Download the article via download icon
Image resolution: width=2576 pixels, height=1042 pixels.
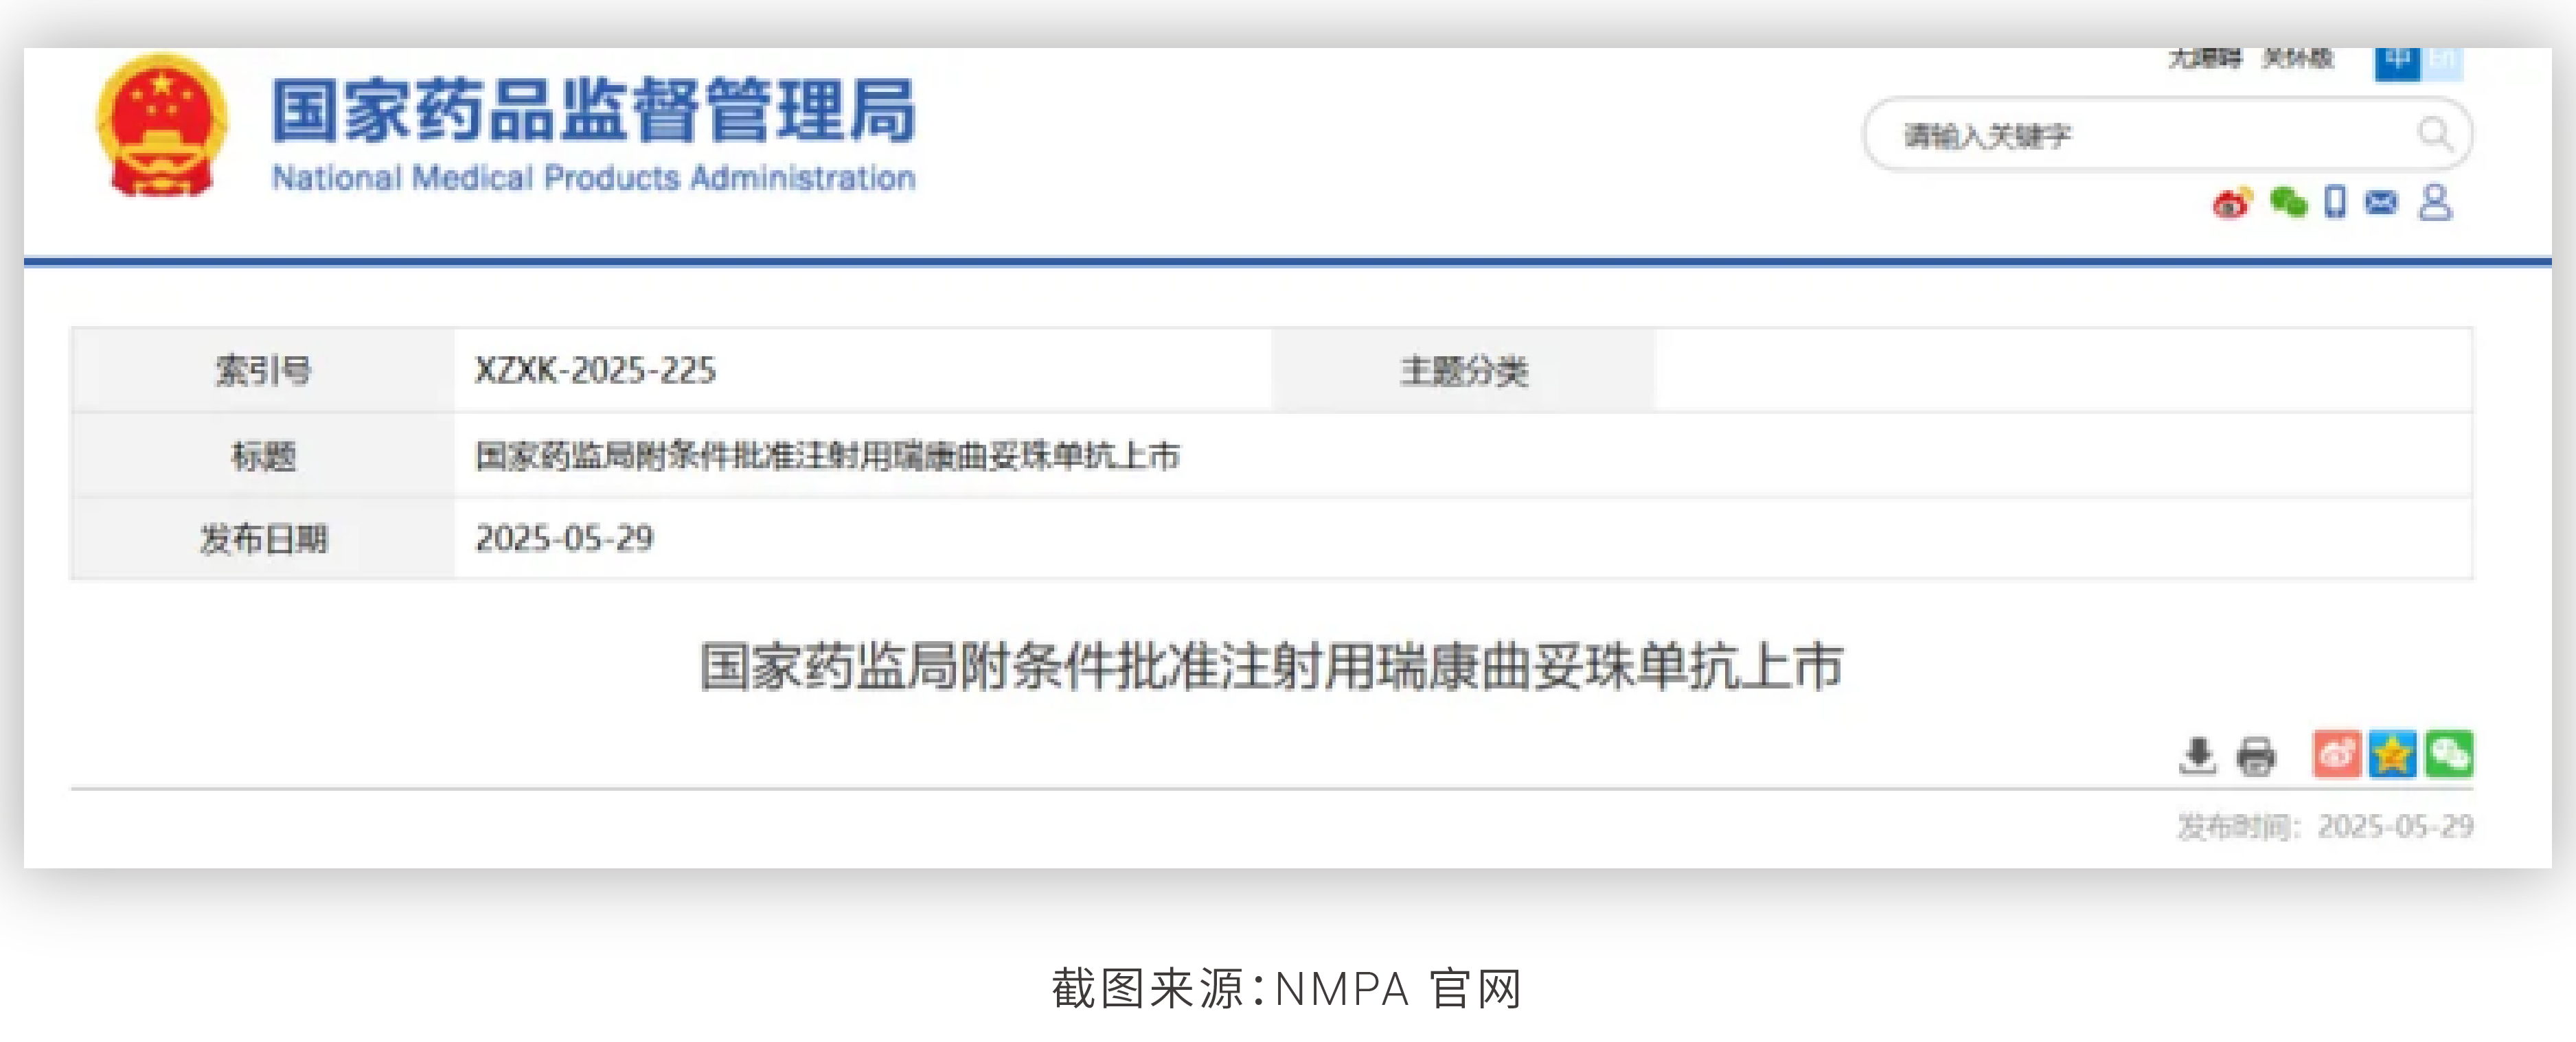coord(2197,756)
